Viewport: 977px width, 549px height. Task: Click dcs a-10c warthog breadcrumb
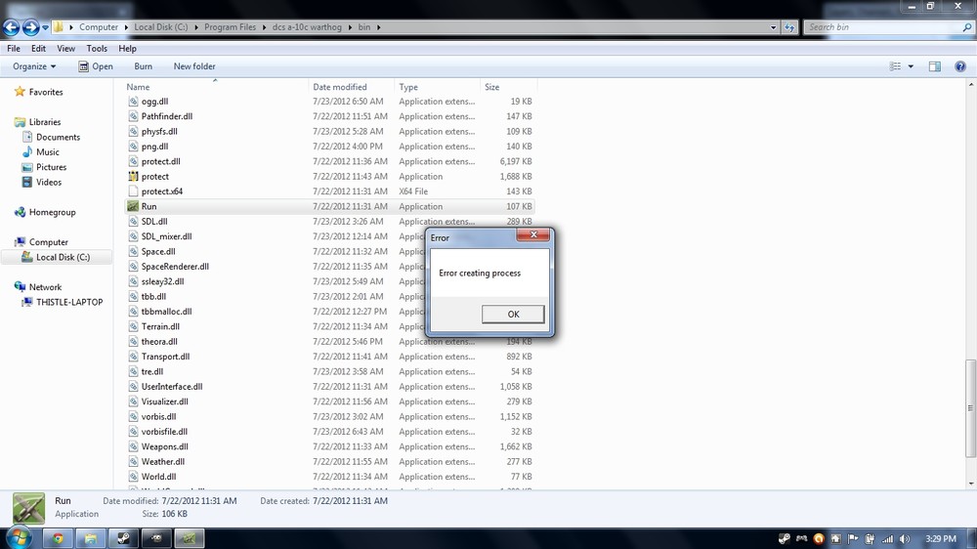[x=307, y=27]
